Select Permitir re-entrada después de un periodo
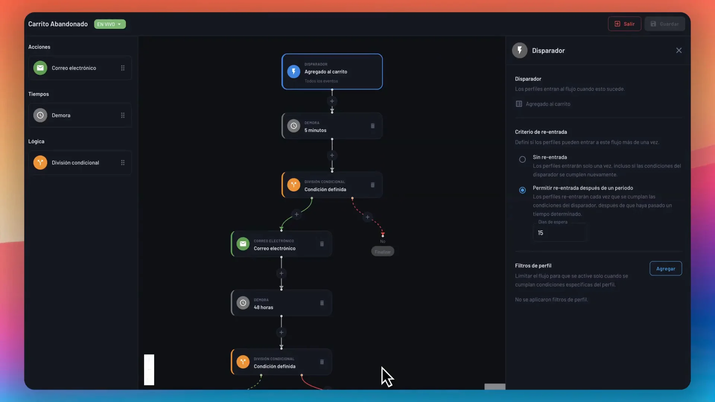 [522, 190]
